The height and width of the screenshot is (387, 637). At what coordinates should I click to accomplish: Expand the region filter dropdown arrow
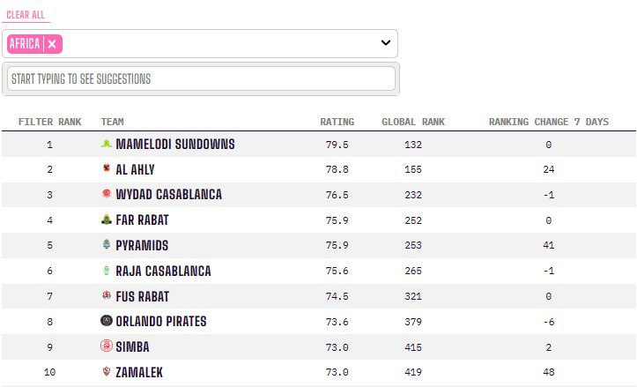[385, 43]
